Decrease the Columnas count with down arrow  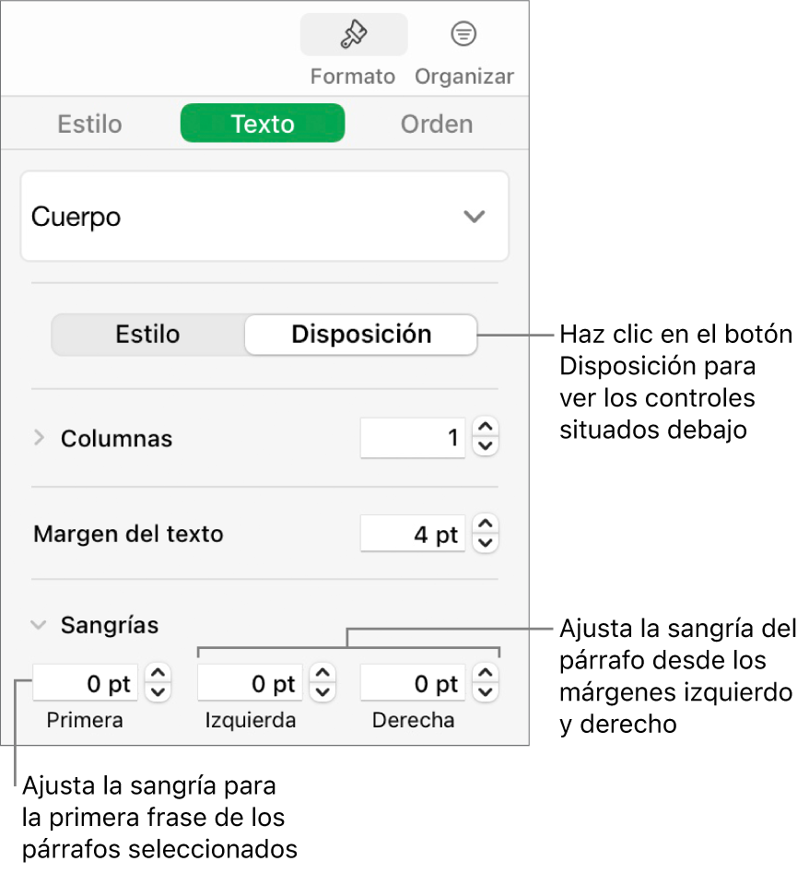pyautogui.click(x=486, y=447)
